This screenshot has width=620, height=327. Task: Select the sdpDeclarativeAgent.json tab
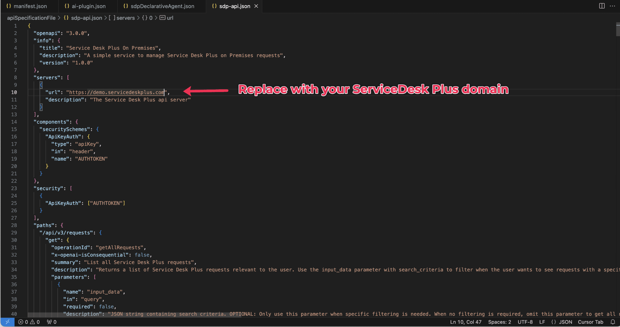point(159,6)
